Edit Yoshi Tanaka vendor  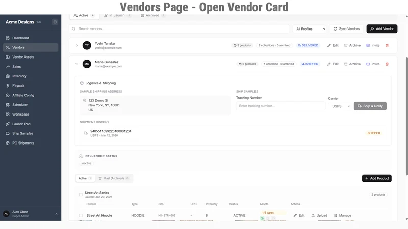pos(333,45)
